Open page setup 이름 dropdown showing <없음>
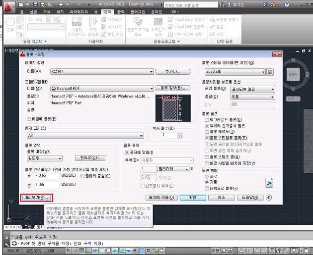 [x=102, y=72]
